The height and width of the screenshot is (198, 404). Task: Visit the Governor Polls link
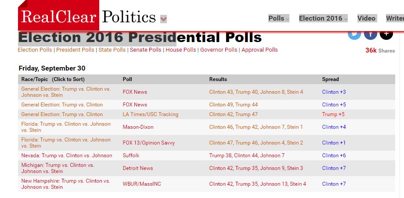tap(219, 50)
